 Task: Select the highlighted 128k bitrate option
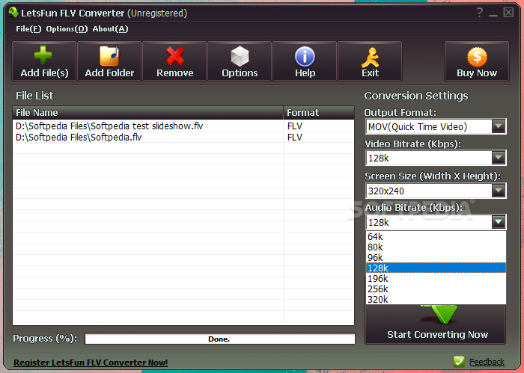pyautogui.click(x=436, y=268)
